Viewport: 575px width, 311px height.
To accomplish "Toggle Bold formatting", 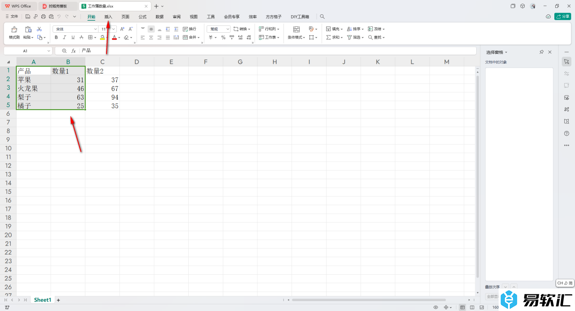I will pos(56,38).
